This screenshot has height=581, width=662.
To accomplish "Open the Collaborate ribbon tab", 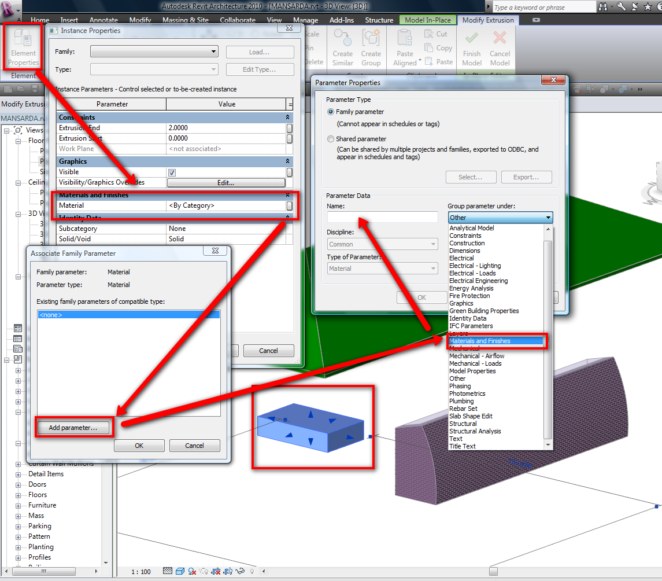I will coord(237,20).
